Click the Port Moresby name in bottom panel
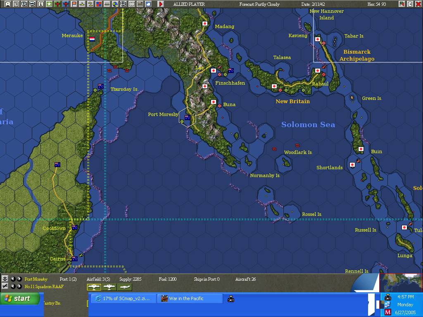Screen dimensions: 423x317 36,279
